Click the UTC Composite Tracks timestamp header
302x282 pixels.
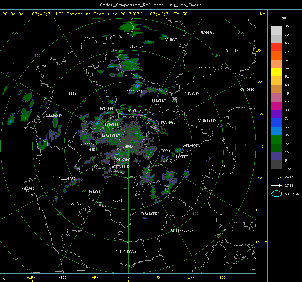pyautogui.click(x=95, y=14)
